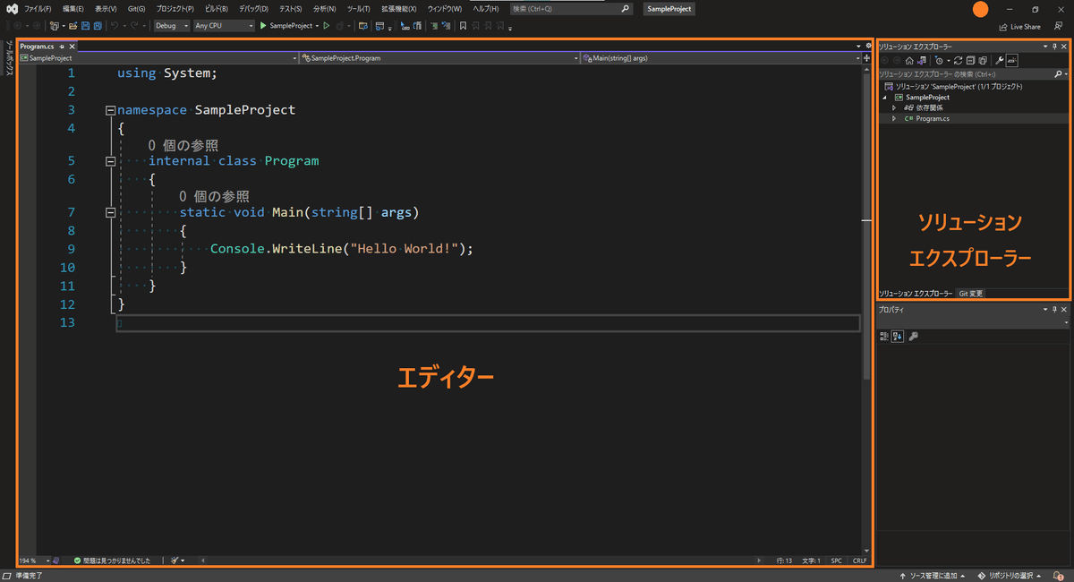1074x582 pixels.
Task: Click Switch Views icon in Solution Explorer
Action: click(x=922, y=60)
